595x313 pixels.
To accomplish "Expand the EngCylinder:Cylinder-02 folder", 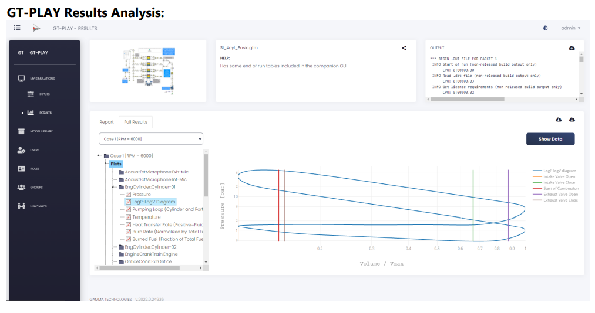I will pos(113,247).
